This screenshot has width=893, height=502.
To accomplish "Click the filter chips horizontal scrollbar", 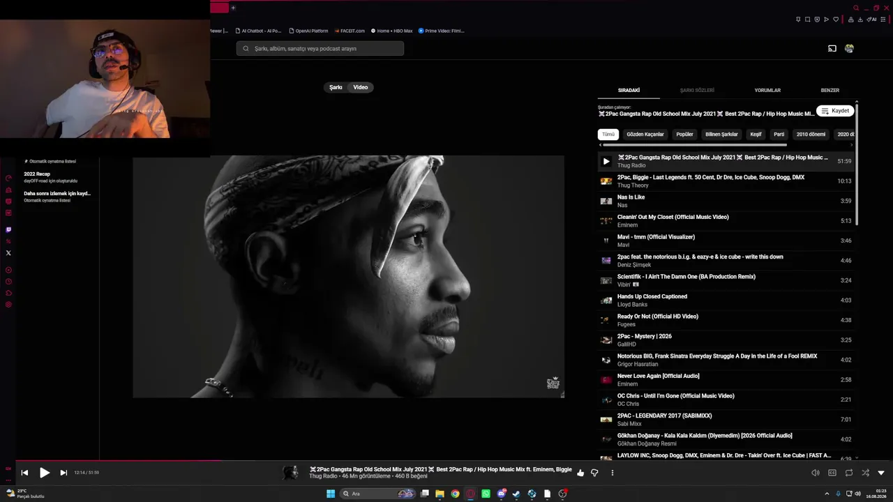I will [693, 144].
